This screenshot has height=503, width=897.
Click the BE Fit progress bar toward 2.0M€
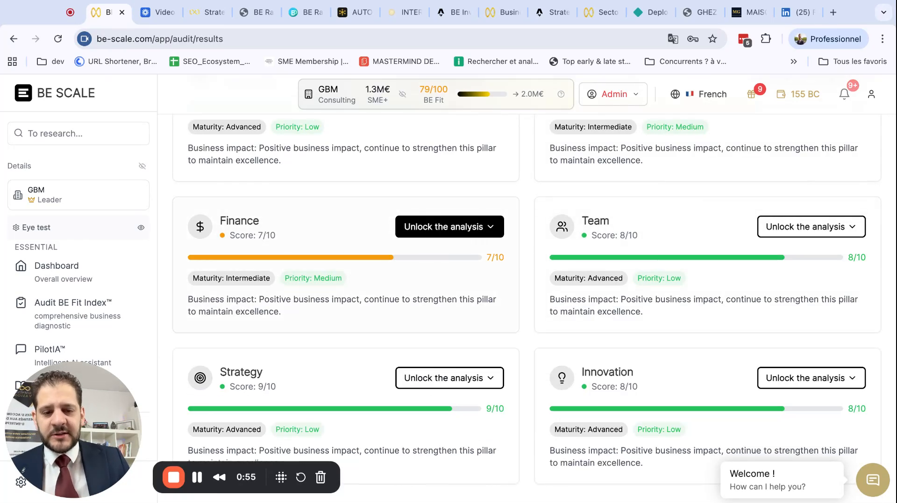tap(482, 94)
